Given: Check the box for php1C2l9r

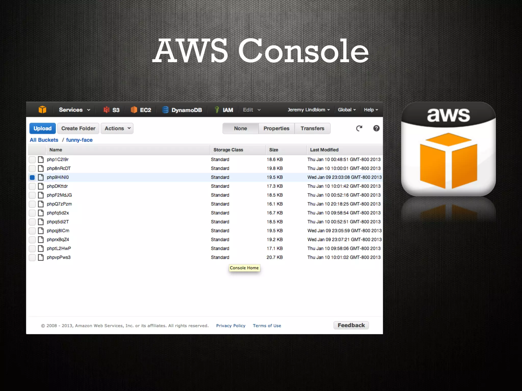Looking at the screenshot, I should point(32,160).
